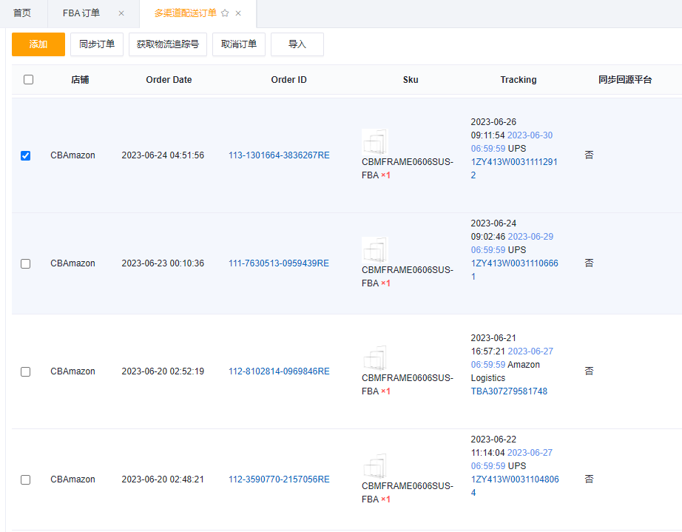Click the 导入 button
Screen dimensions: 682x532
(297, 44)
